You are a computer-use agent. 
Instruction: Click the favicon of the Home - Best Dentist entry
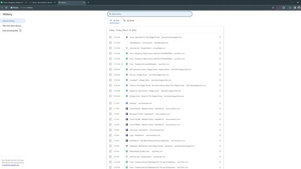[x=127, y=38]
